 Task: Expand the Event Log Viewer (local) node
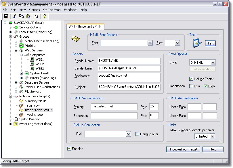point(10,124)
